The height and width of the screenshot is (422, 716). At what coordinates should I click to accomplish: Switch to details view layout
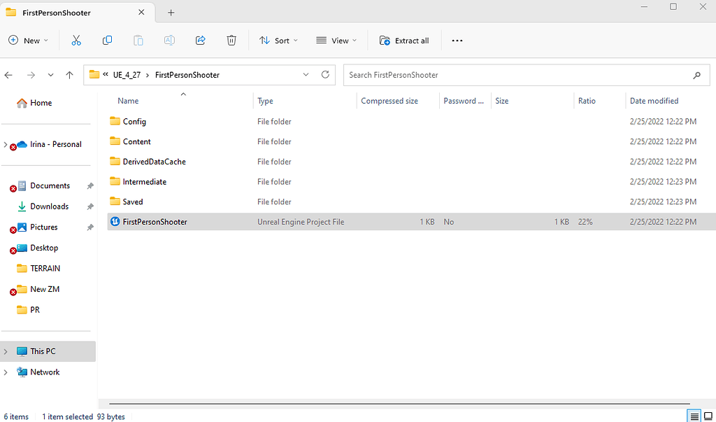pos(694,416)
